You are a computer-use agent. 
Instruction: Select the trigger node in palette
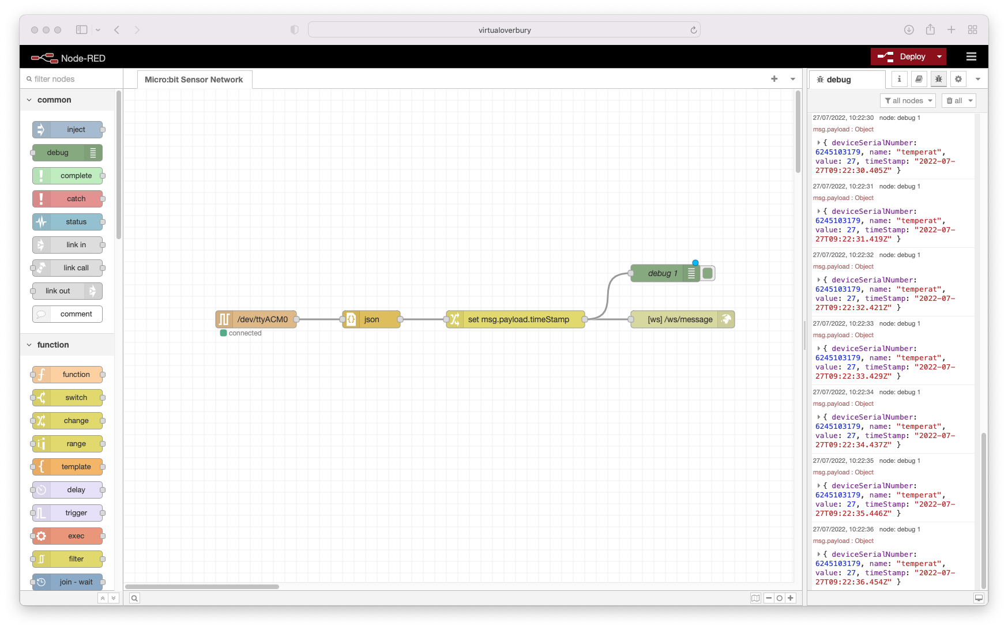tap(67, 513)
